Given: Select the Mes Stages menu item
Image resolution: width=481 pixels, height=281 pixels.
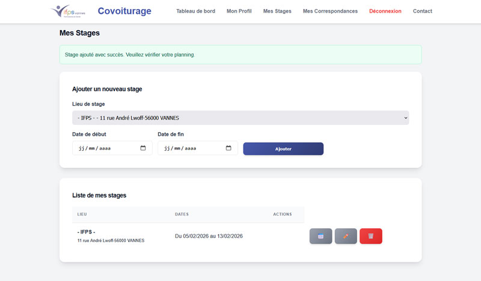Looking at the screenshot, I should point(277,11).
